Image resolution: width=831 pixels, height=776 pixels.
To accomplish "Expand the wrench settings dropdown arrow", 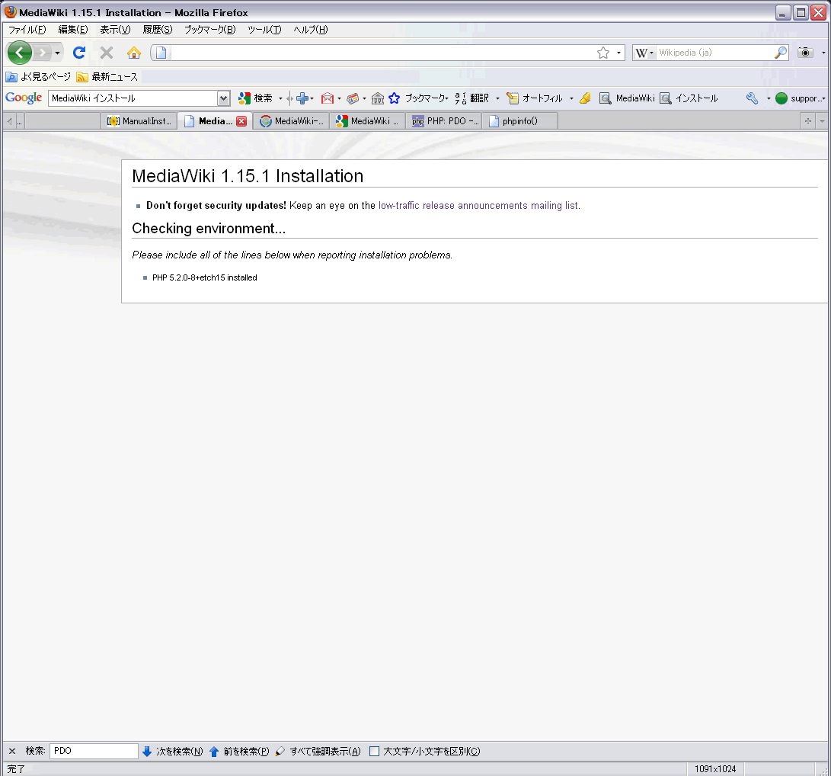I will click(769, 98).
